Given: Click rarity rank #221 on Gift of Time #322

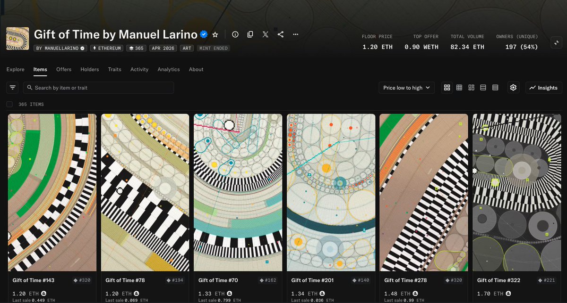Looking at the screenshot, I should point(547,280).
